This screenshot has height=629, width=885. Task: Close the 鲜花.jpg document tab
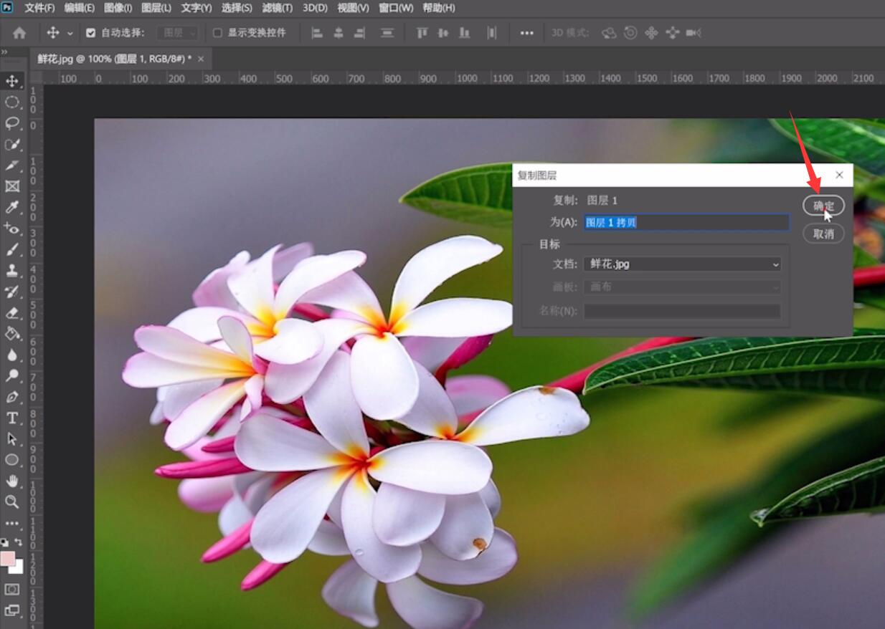pyautogui.click(x=201, y=59)
